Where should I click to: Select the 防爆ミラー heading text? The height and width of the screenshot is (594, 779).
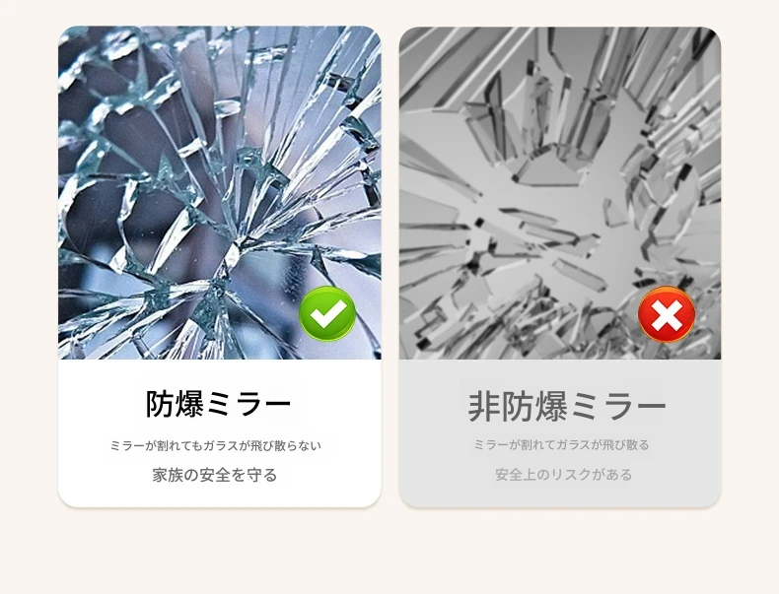[x=218, y=404]
